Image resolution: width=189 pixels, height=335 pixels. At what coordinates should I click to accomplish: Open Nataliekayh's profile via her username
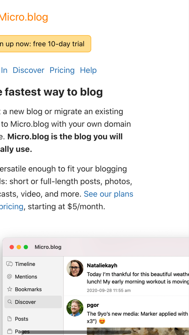point(102,265)
